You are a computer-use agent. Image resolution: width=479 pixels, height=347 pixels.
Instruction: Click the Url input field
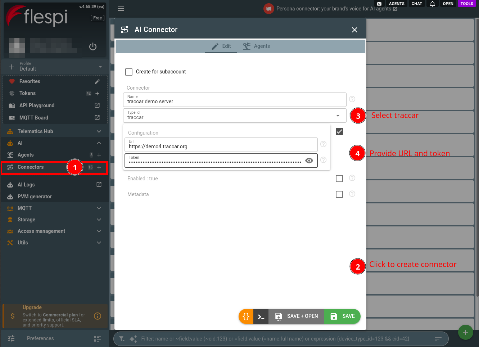(221, 145)
